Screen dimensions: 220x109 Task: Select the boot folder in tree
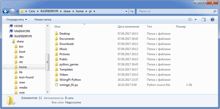[20, 52]
